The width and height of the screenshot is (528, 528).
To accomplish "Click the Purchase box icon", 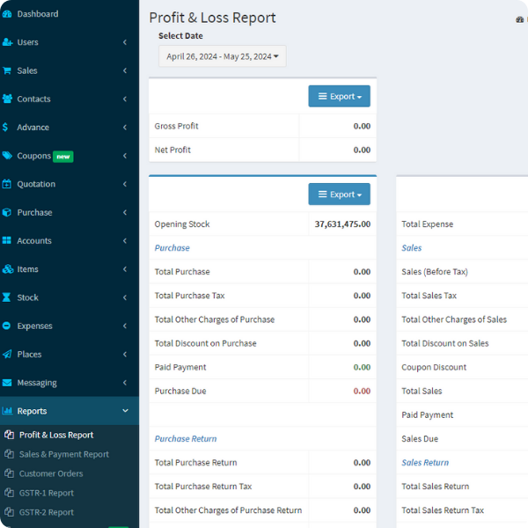I will (8, 212).
